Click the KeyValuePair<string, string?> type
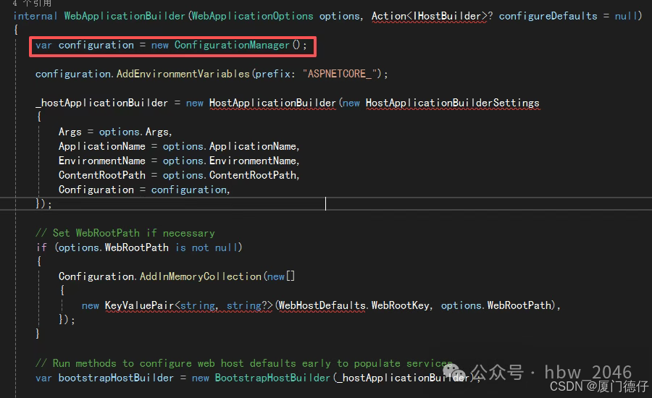Image resolution: width=652 pixels, height=398 pixels. click(x=189, y=306)
